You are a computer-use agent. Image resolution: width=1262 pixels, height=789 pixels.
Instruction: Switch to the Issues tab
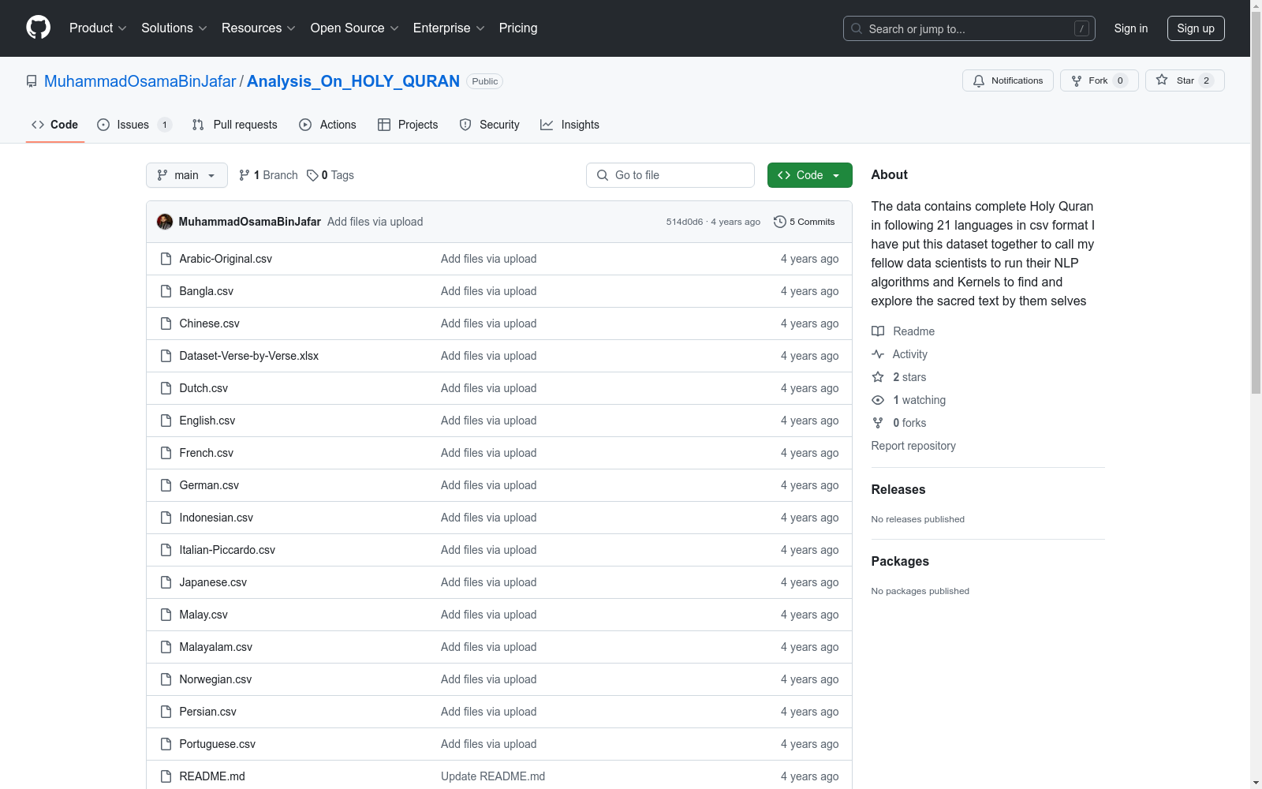click(x=134, y=125)
